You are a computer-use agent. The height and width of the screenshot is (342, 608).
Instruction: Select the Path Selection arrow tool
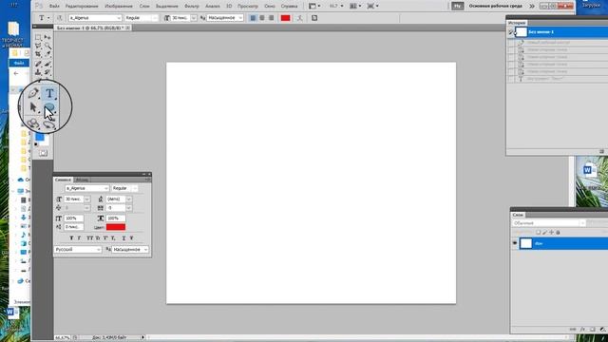[33, 107]
